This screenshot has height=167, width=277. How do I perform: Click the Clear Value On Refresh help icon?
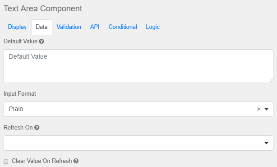pyautogui.click(x=76, y=161)
